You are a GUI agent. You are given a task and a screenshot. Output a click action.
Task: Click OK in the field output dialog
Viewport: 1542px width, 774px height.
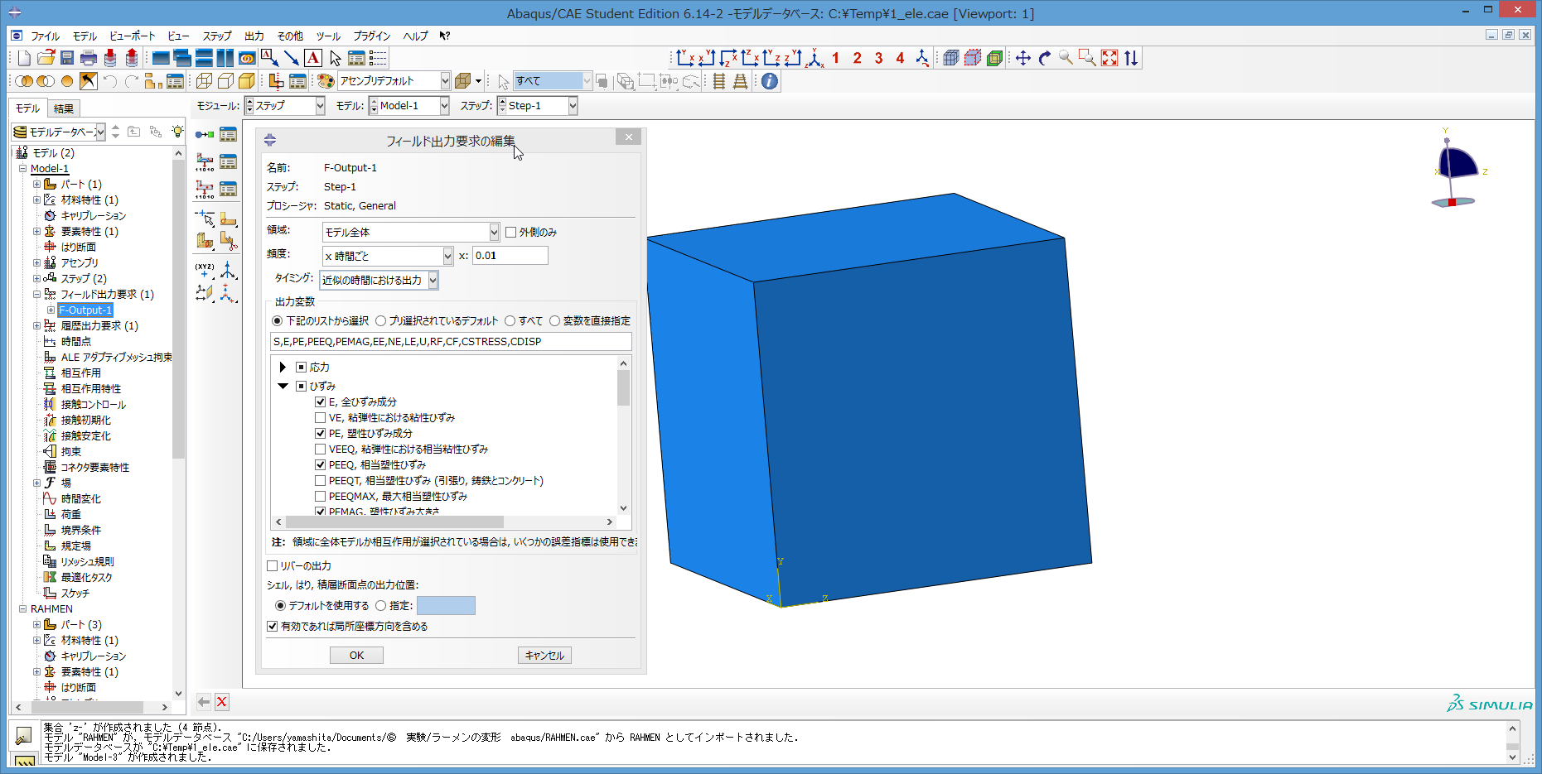tap(356, 656)
